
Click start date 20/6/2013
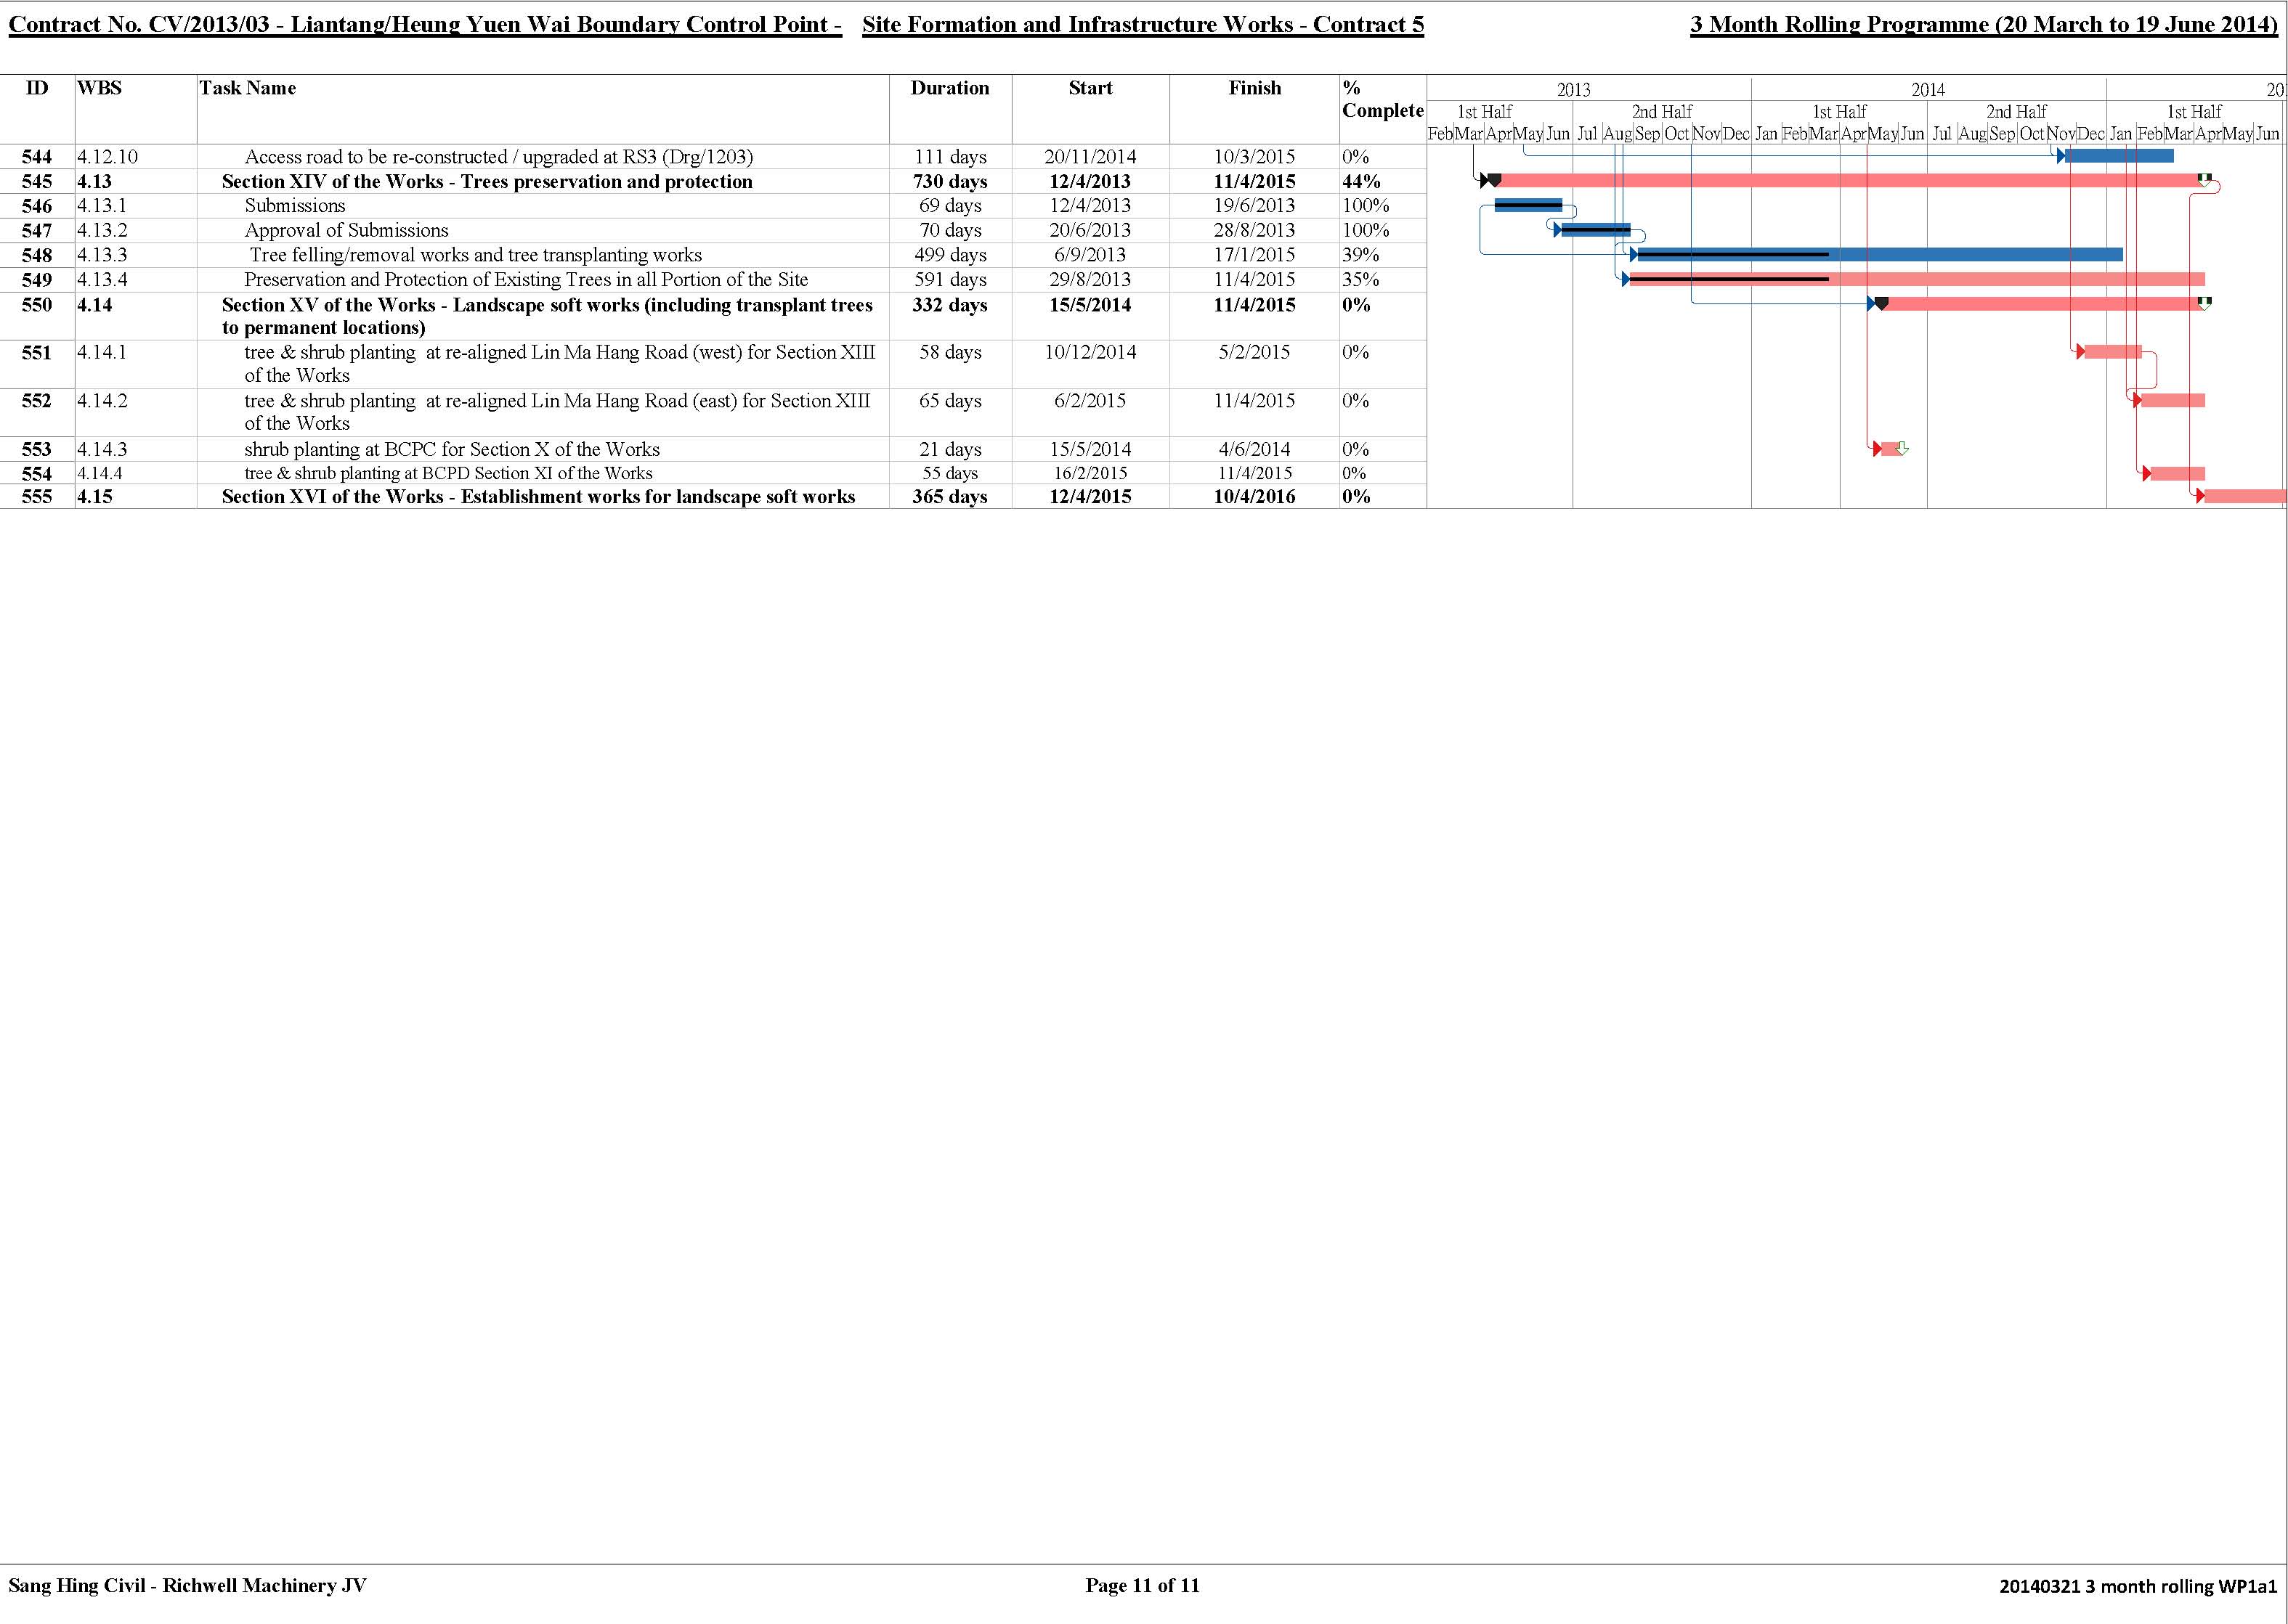click(x=1090, y=230)
